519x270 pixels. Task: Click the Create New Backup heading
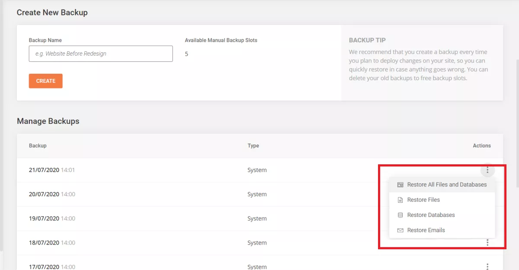coord(52,13)
